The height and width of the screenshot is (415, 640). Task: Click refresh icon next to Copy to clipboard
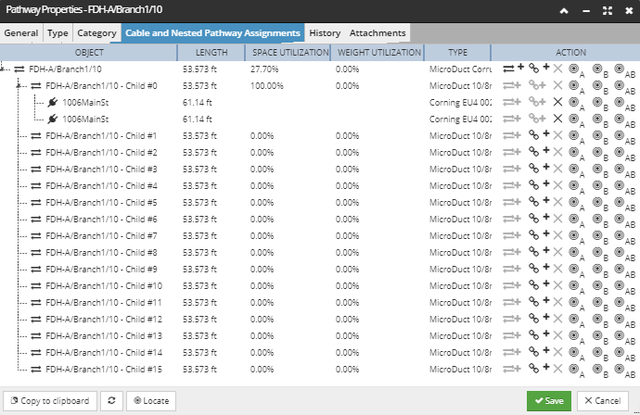point(111,401)
